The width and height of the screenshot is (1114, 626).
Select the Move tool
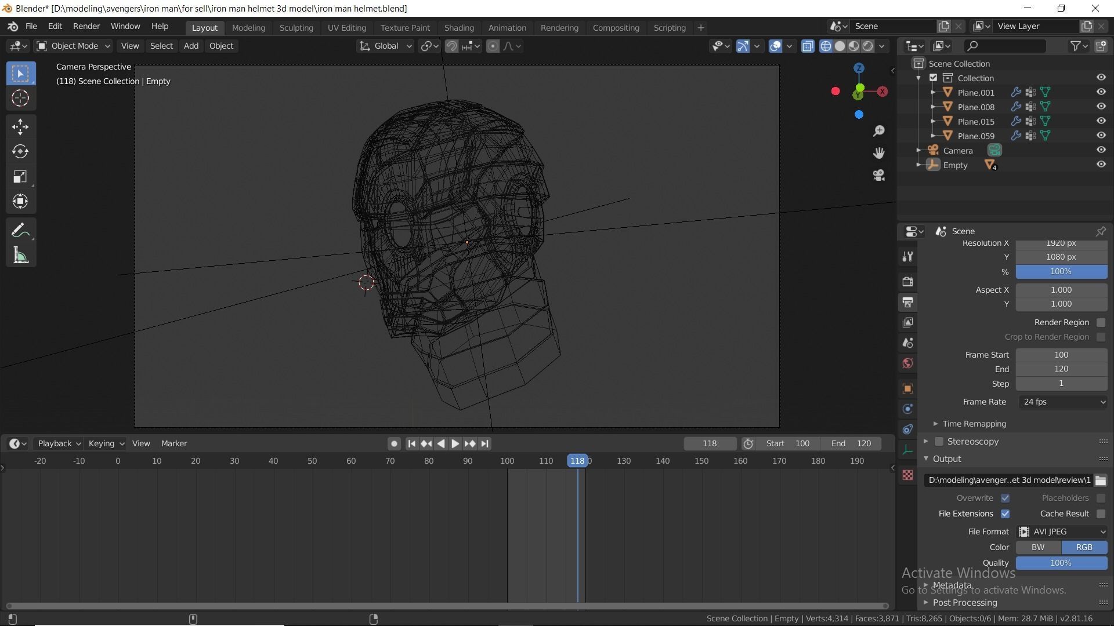tap(20, 127)
